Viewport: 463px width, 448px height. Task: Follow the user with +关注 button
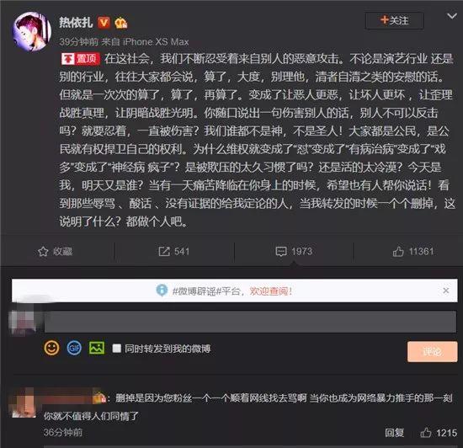(x=395, y=21)
